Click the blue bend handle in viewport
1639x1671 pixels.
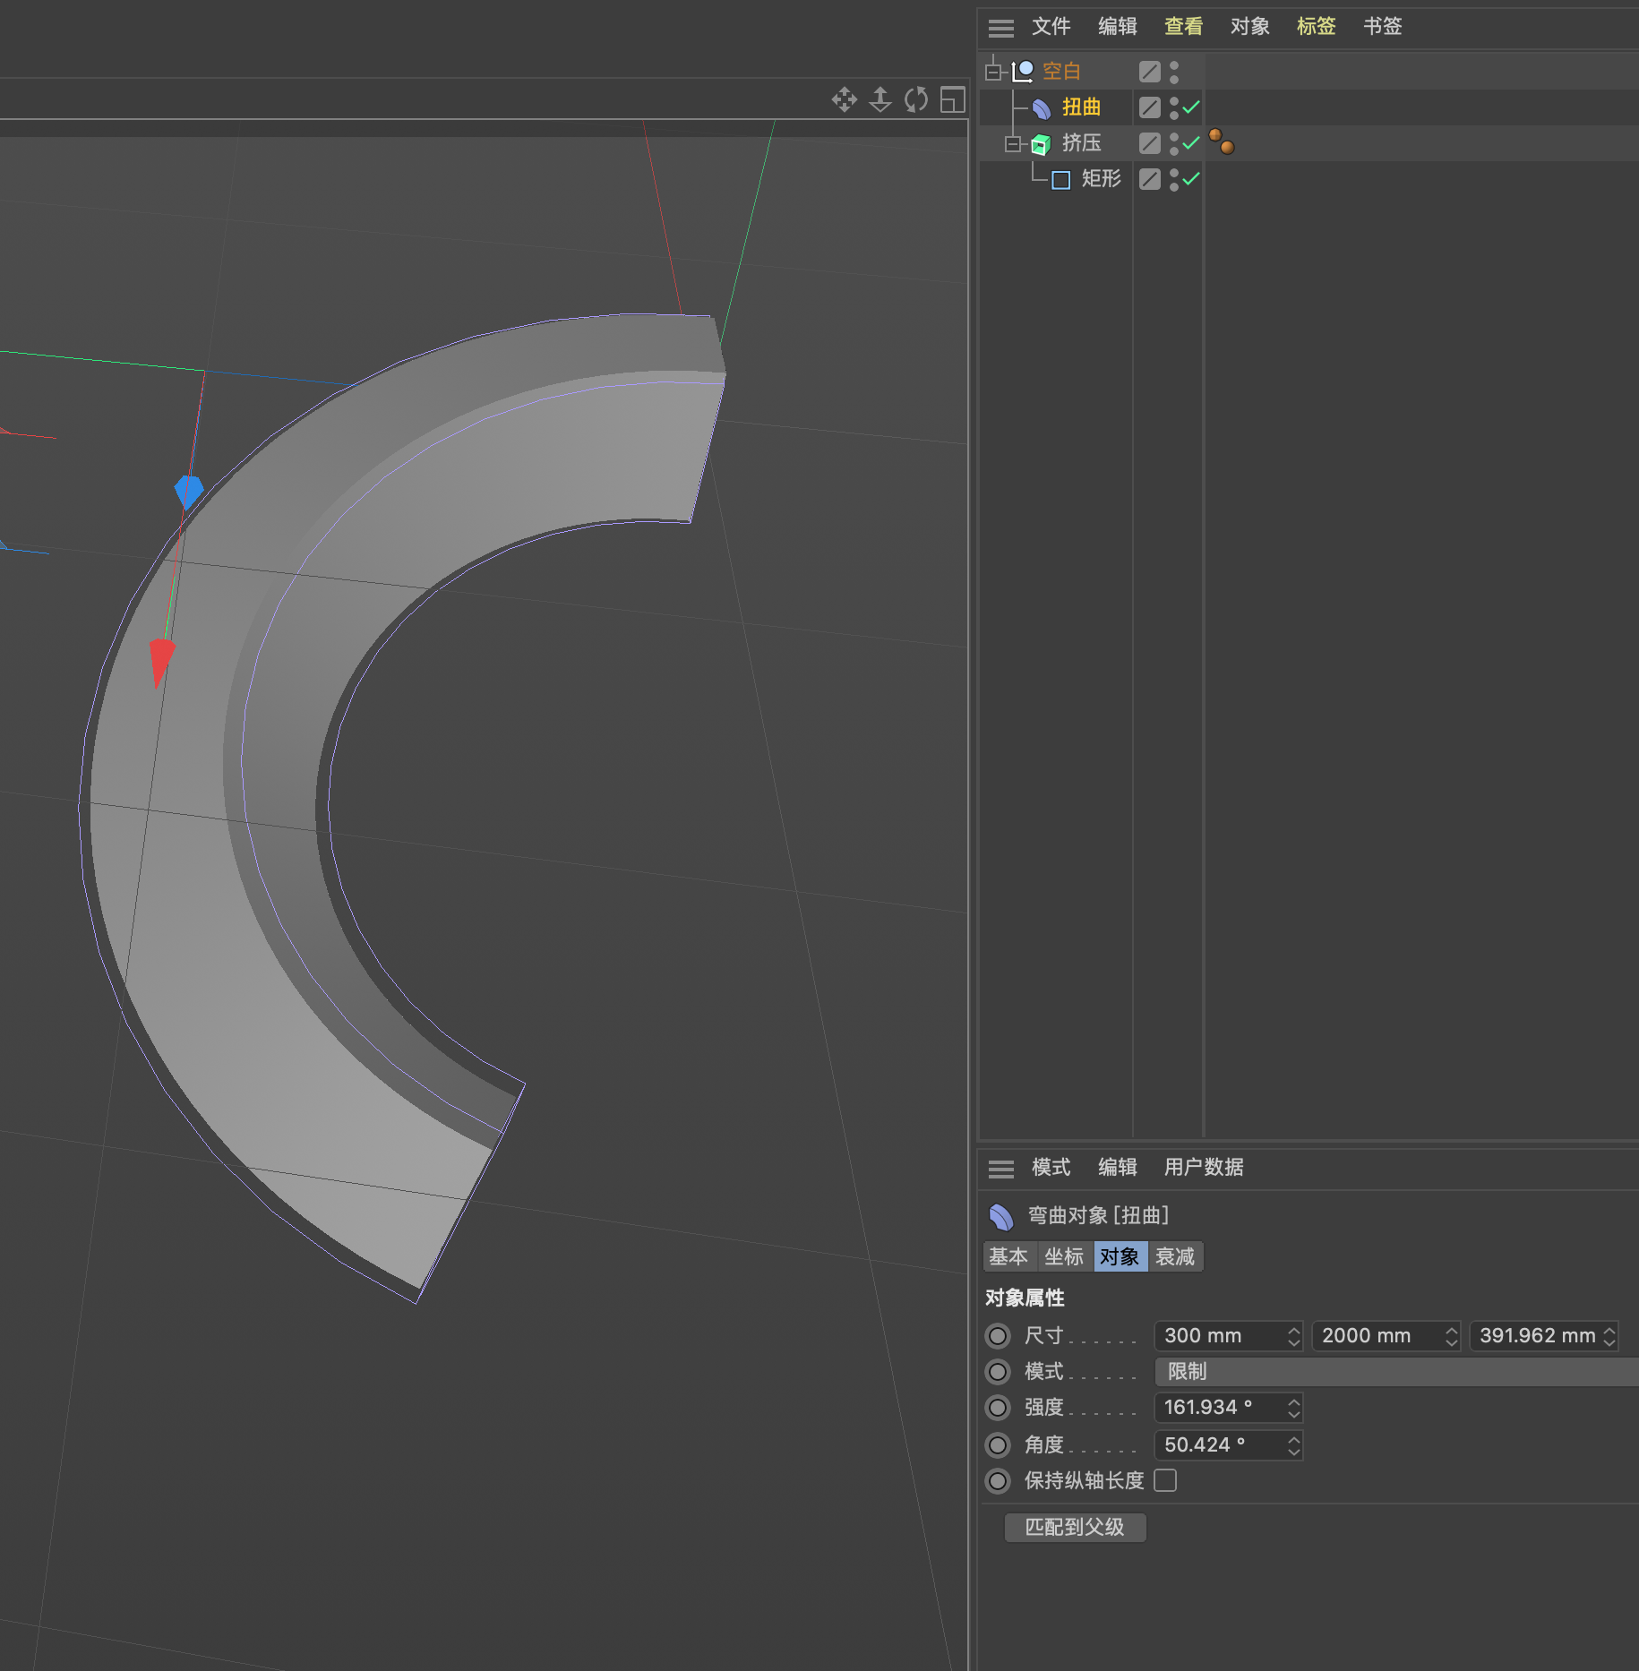188,492
